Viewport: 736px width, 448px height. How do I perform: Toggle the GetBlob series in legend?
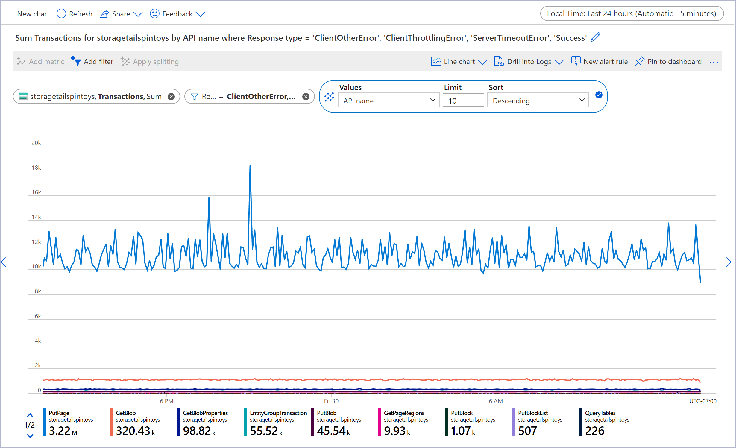[x=126, y=413]
